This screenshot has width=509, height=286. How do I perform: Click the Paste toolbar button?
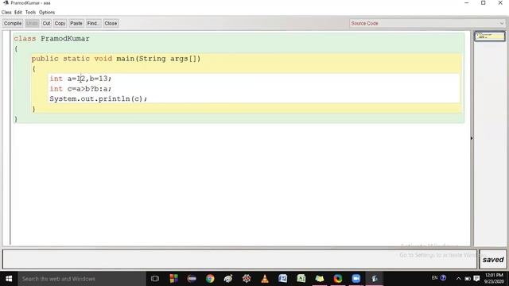(76, 23)
